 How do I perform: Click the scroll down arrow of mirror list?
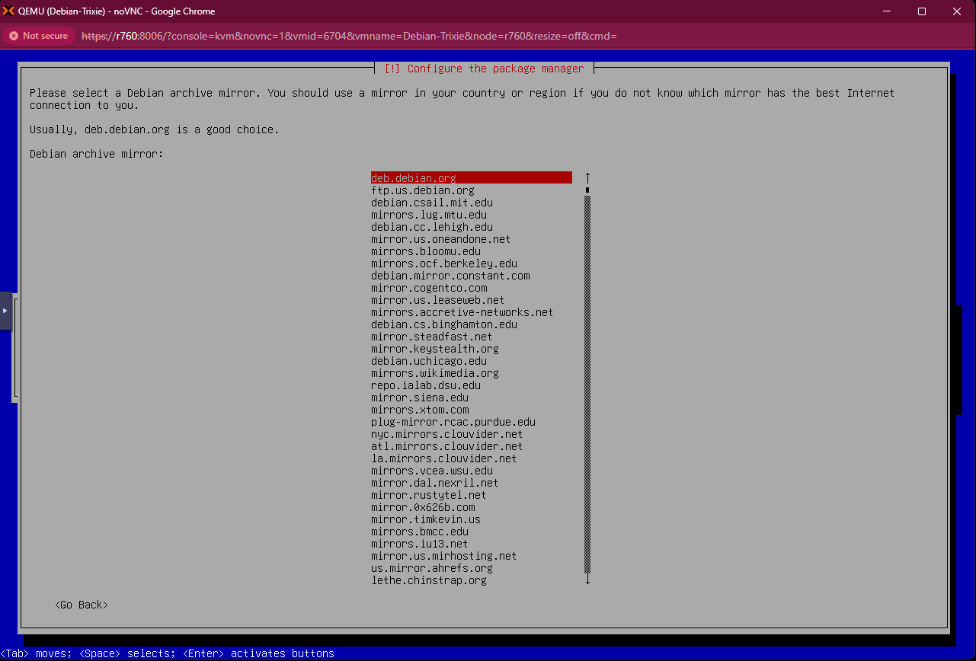(587, 580)
